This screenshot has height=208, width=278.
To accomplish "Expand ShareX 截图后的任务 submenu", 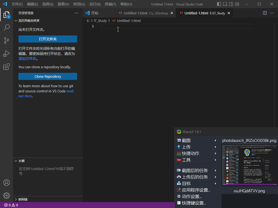I will 197,171.
